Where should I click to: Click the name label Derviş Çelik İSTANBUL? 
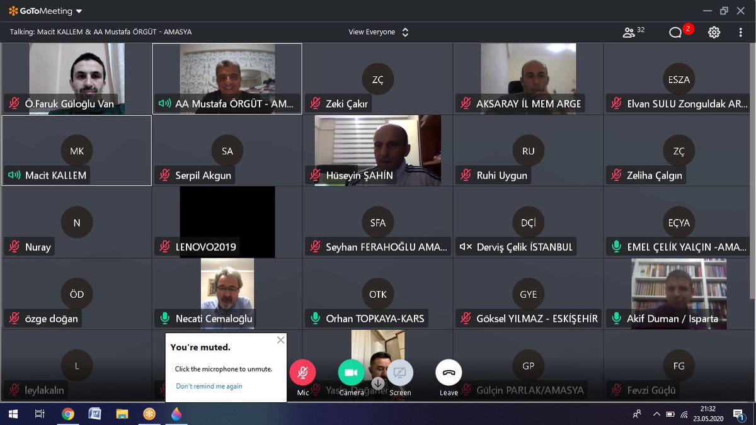tap(525, 247)
